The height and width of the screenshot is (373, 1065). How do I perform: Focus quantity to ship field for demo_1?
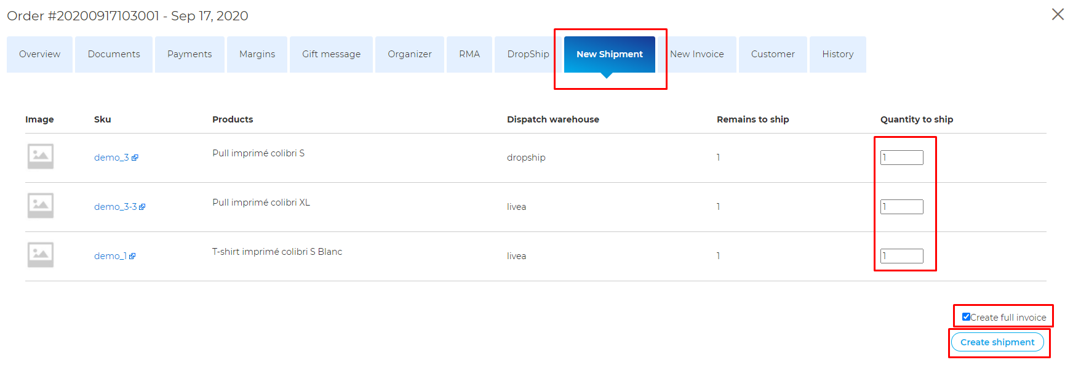tap(902, 256)
